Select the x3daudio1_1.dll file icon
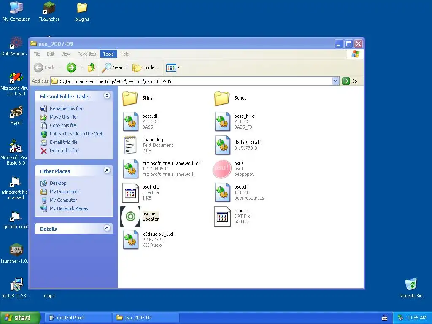The image size is (432, 324). click(131, 240)
